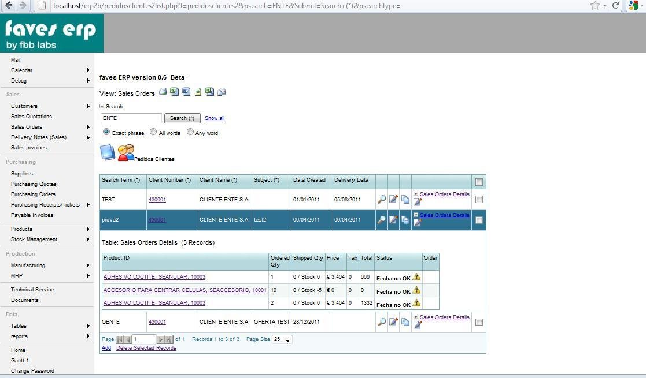
Task: Click inside the search text input field
Action: [x=131, y=118]
